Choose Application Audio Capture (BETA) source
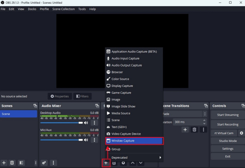The height and width of the screenshot is (168, 245). click(x=134, y=52)
